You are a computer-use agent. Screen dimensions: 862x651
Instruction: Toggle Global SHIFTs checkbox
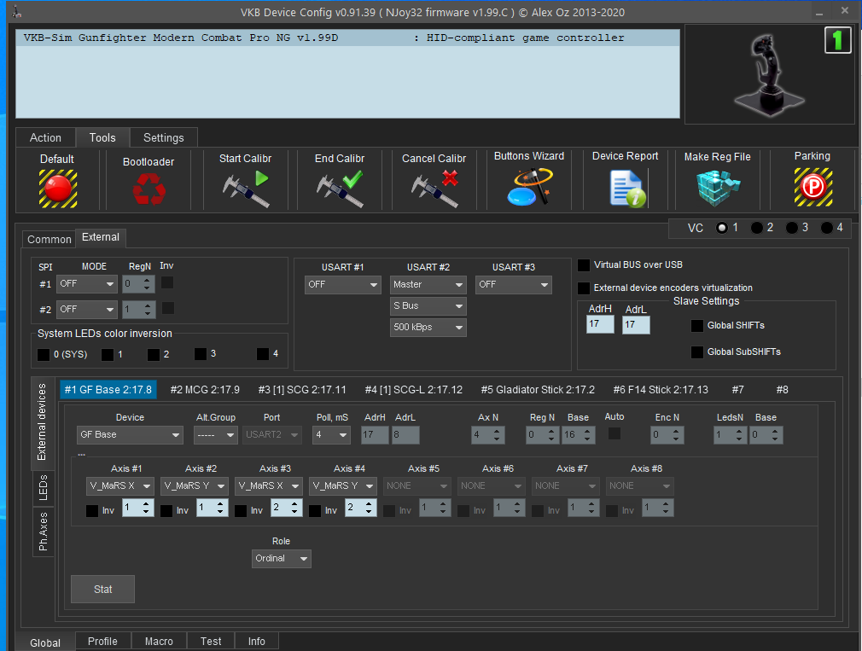[697, 326]
